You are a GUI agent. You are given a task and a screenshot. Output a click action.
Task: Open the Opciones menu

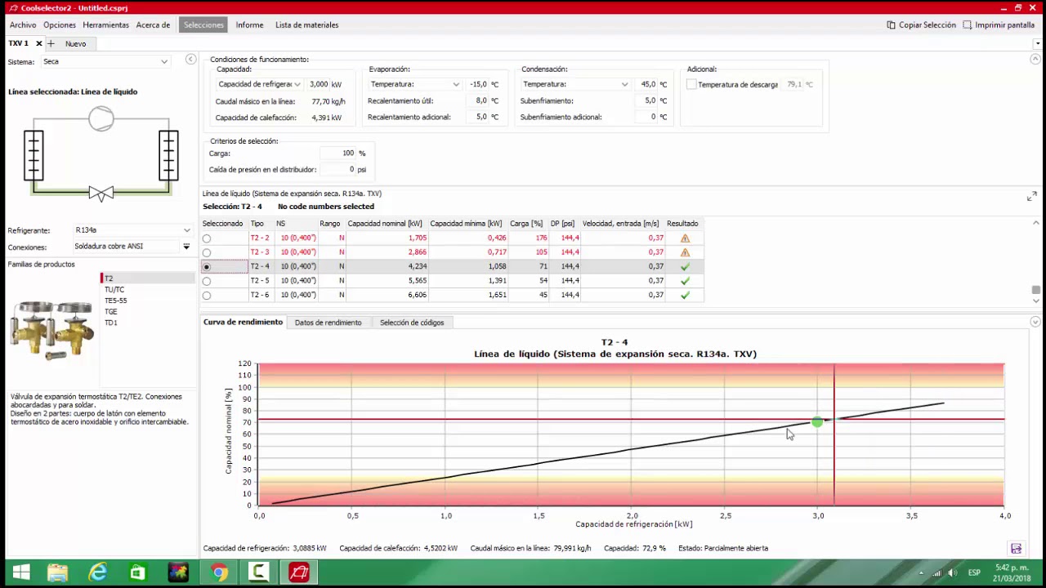60,24
